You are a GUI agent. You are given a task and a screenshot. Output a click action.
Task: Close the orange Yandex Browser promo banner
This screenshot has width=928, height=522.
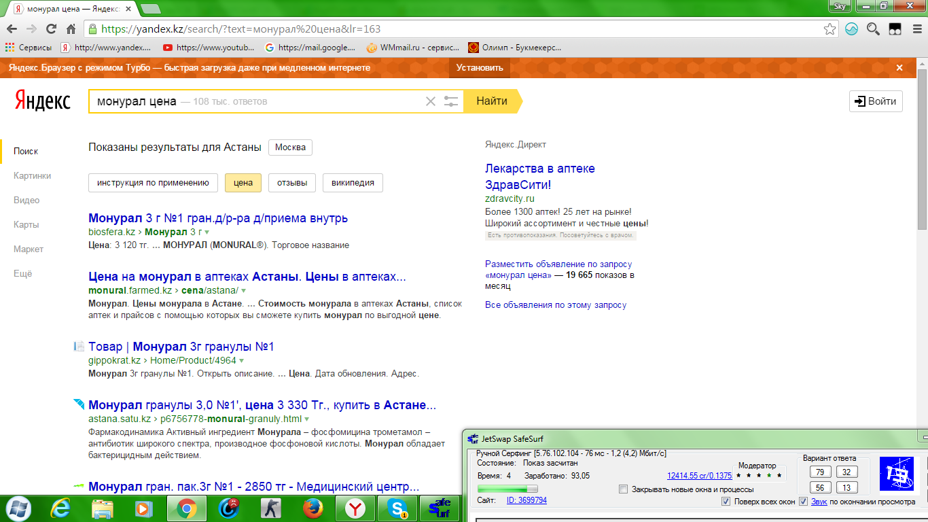click(x=899, y=68)
